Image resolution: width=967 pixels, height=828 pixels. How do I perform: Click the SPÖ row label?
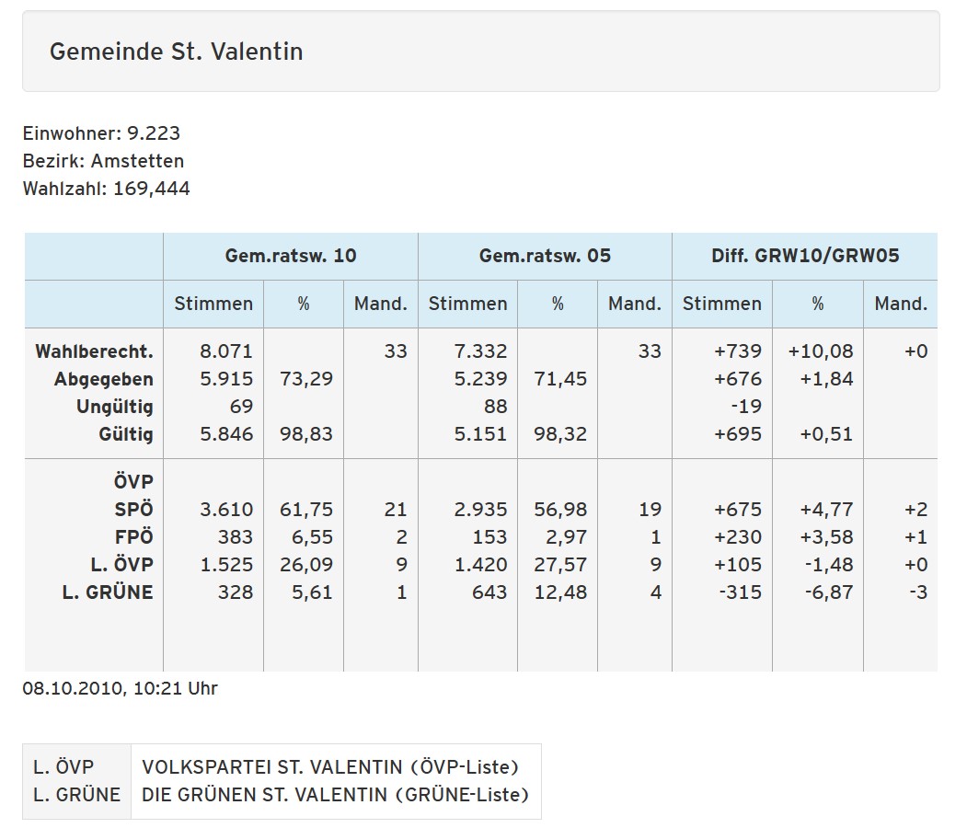pyautogui.click(x=133, y=510)
